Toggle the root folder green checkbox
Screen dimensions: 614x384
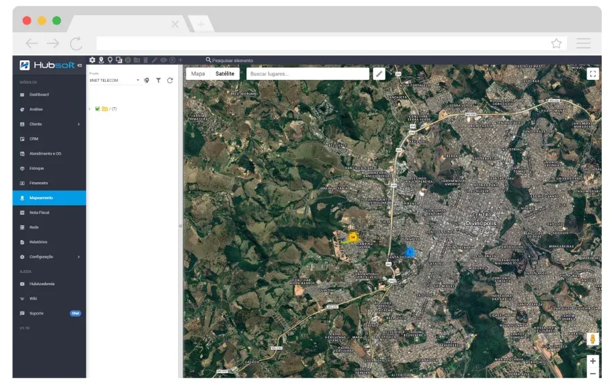tap(98, 109)
